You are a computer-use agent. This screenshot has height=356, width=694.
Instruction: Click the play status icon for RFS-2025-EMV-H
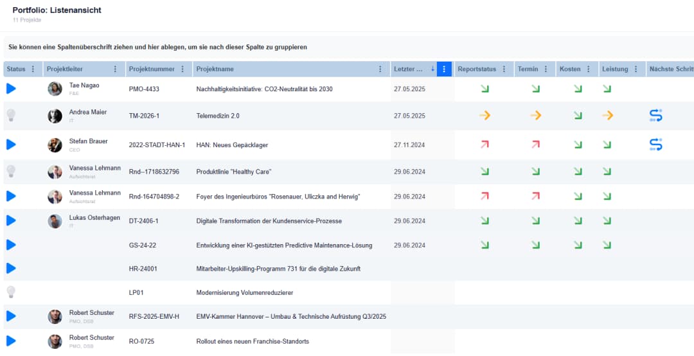[11, 316]
